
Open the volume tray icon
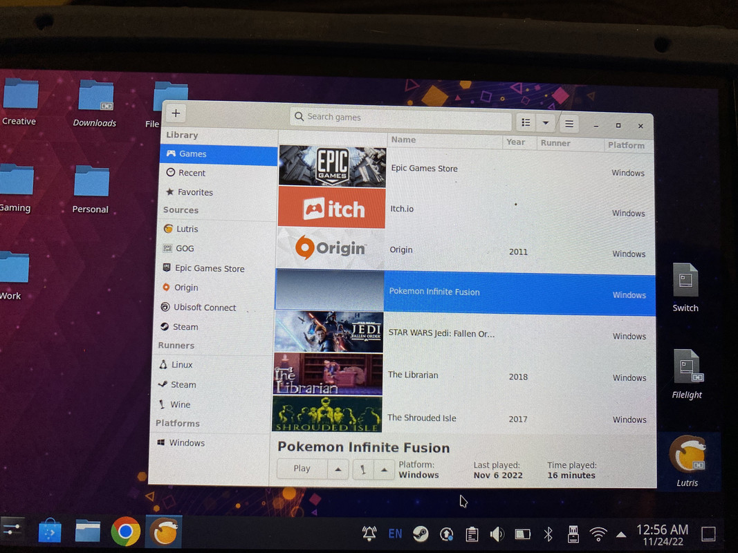tap(497, 534)
